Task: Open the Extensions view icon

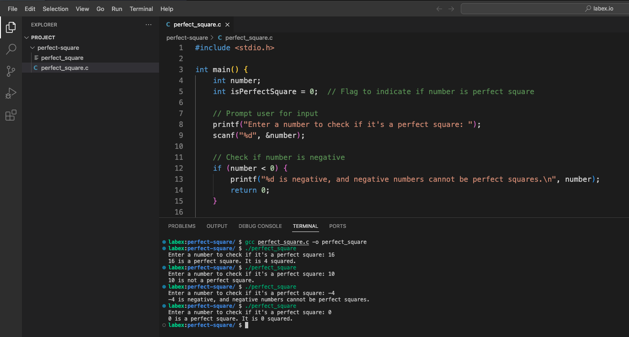Action: (11, 116)
